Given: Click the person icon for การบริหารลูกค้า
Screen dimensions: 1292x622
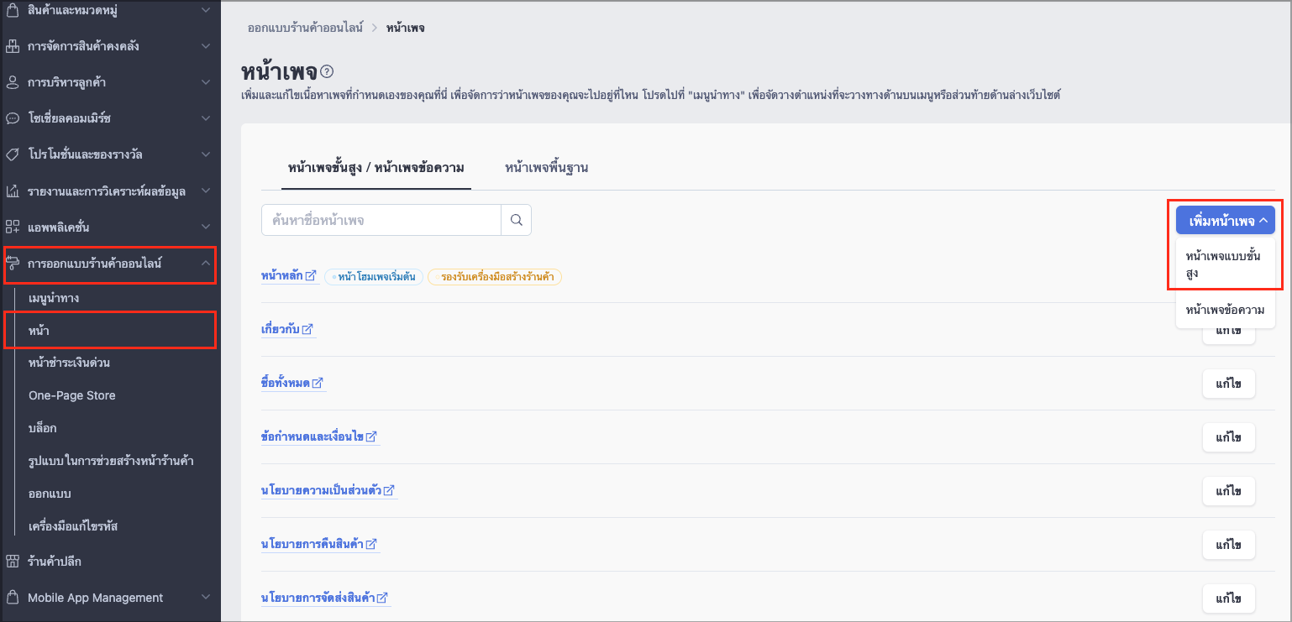Looking at the screenshot, I should click(13, 82).
